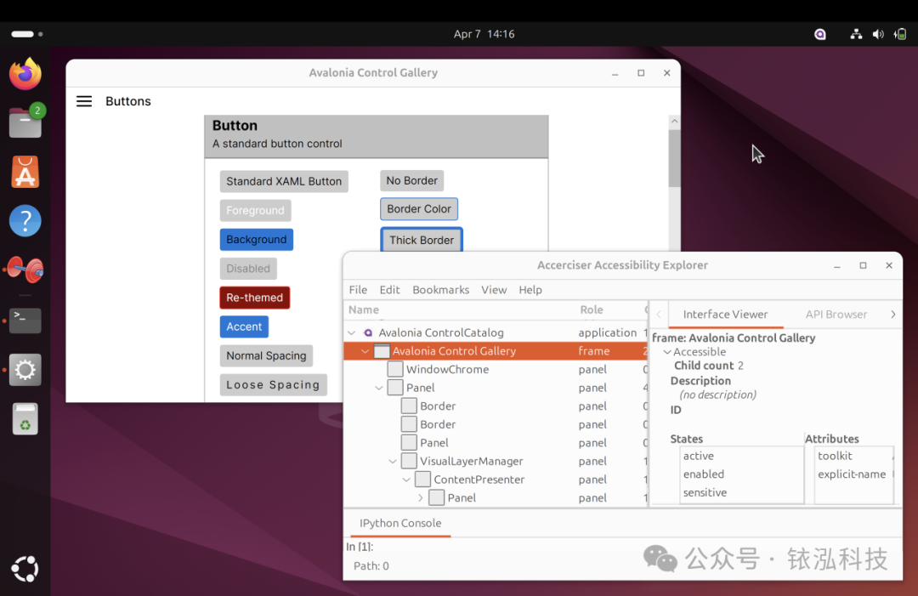Open the Files app in the dock

pyautogui.click(x=25, y=122)
